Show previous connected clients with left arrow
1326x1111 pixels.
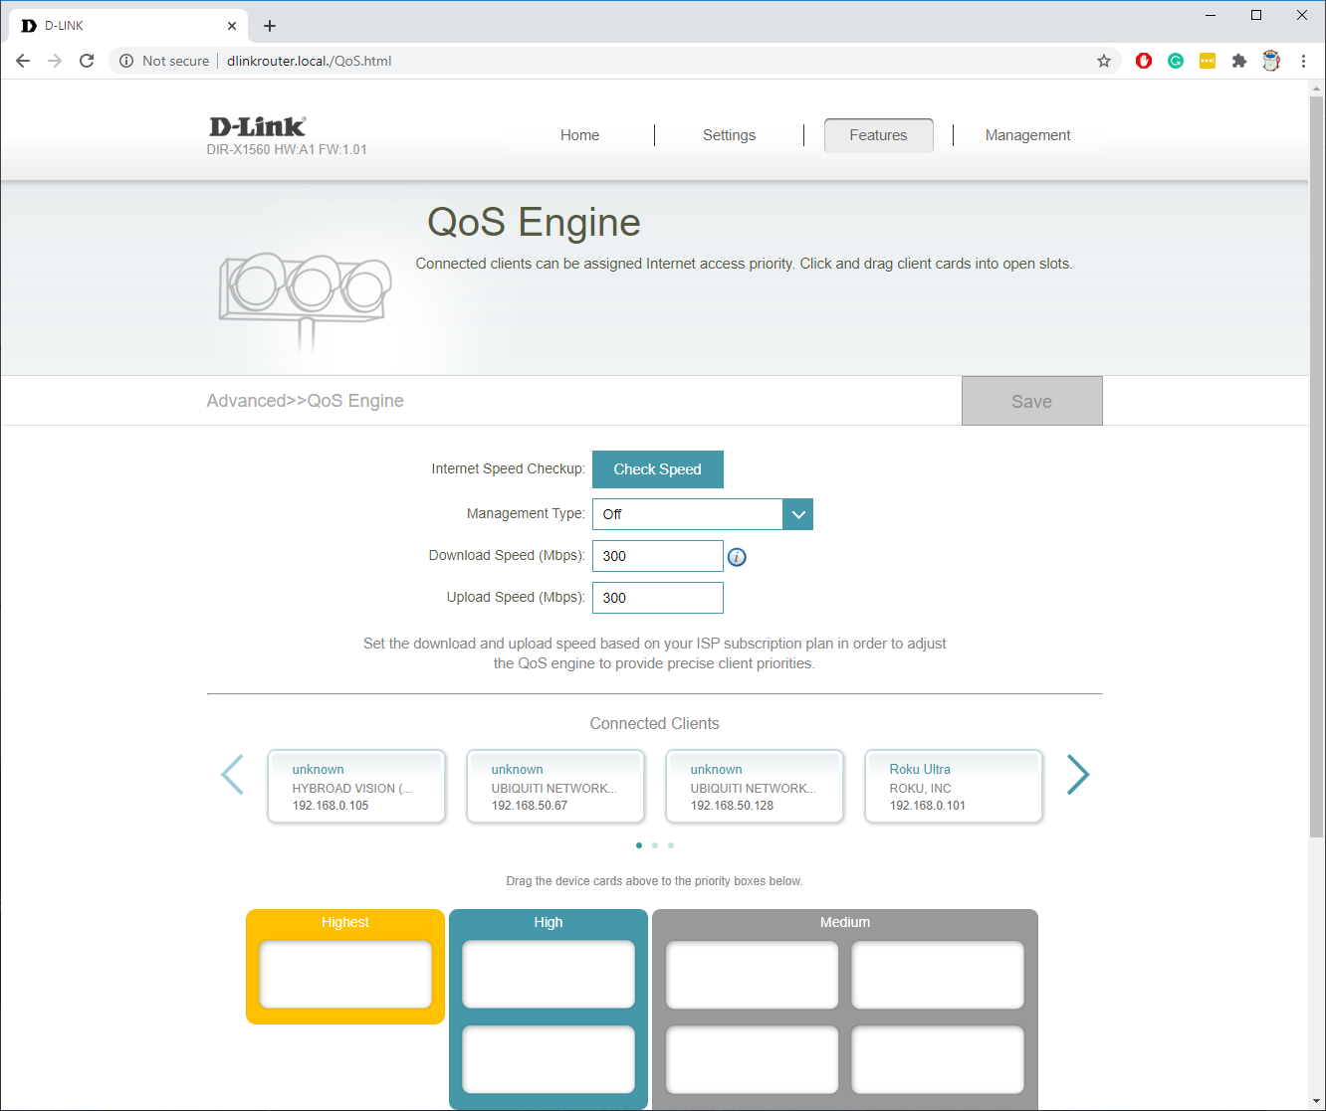point(232,775)
